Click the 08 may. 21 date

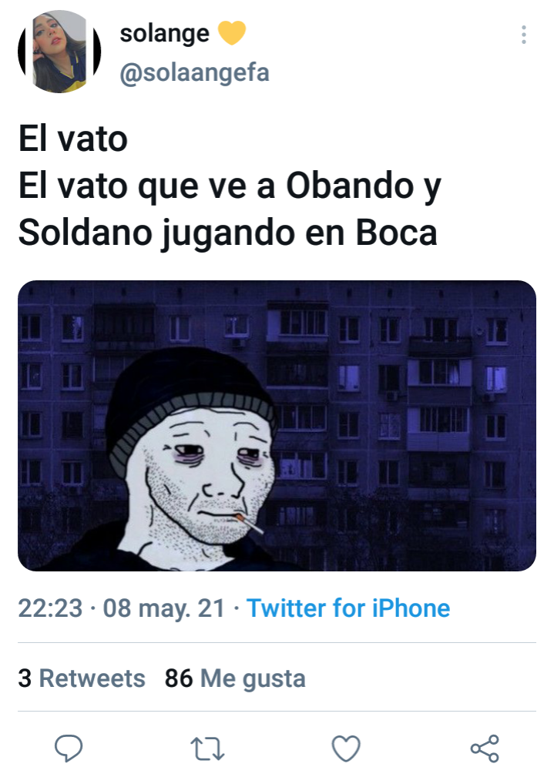[163, 608]
